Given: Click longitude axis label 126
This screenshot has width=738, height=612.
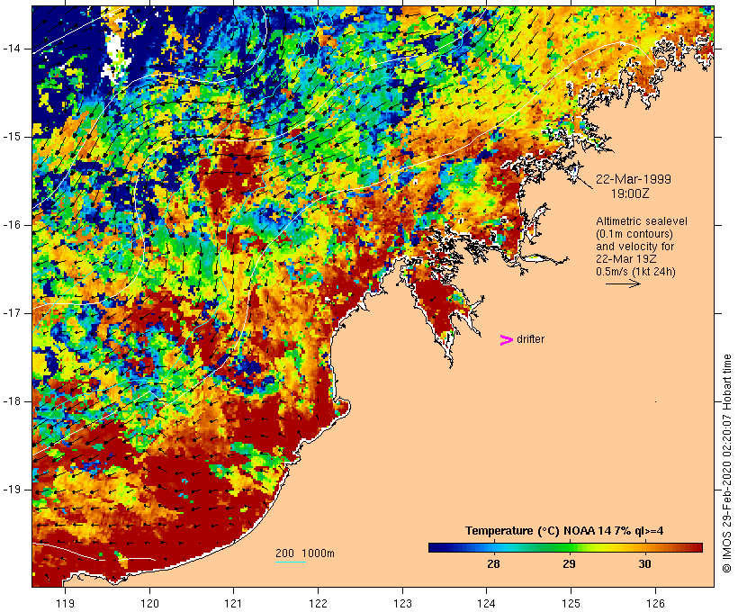Looking at the screenshot, I should coord(655,603).
